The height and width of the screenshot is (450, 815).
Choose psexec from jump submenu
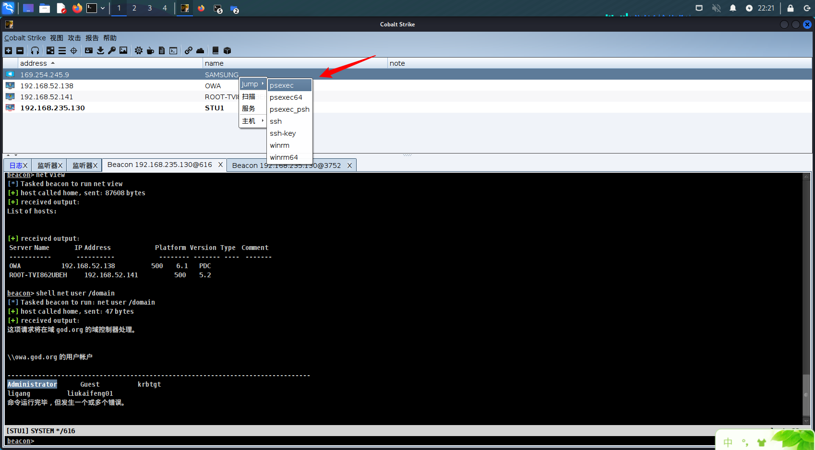click(x=289, y=85)
